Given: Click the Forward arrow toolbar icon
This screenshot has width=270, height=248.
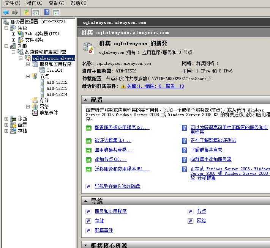Looking at the screenshot, I should coord(15,13).
